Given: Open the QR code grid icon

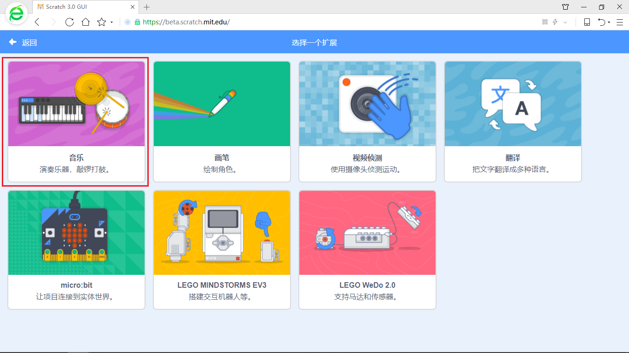Looking at the screenshot, I should tap(545, 22).
